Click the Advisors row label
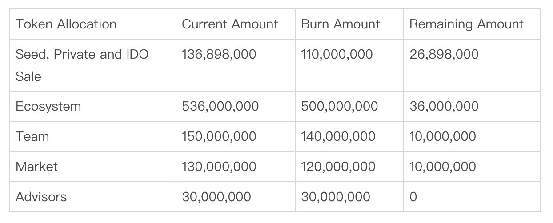This screenshot has width=553, height=223. point(41,197)
